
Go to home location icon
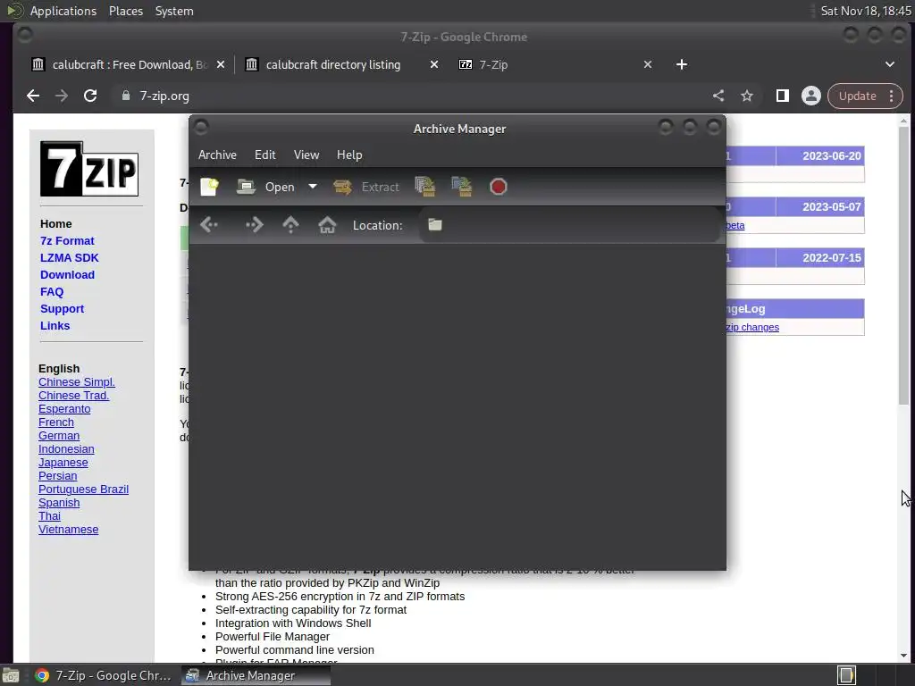tap(327, 224)
